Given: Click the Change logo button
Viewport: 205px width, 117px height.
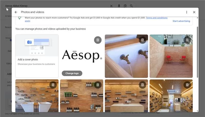Looking at the screenshot, I should point(72,73).
